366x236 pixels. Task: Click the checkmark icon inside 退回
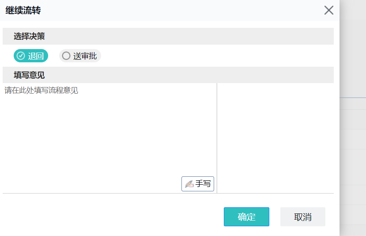tap(21, 56)
